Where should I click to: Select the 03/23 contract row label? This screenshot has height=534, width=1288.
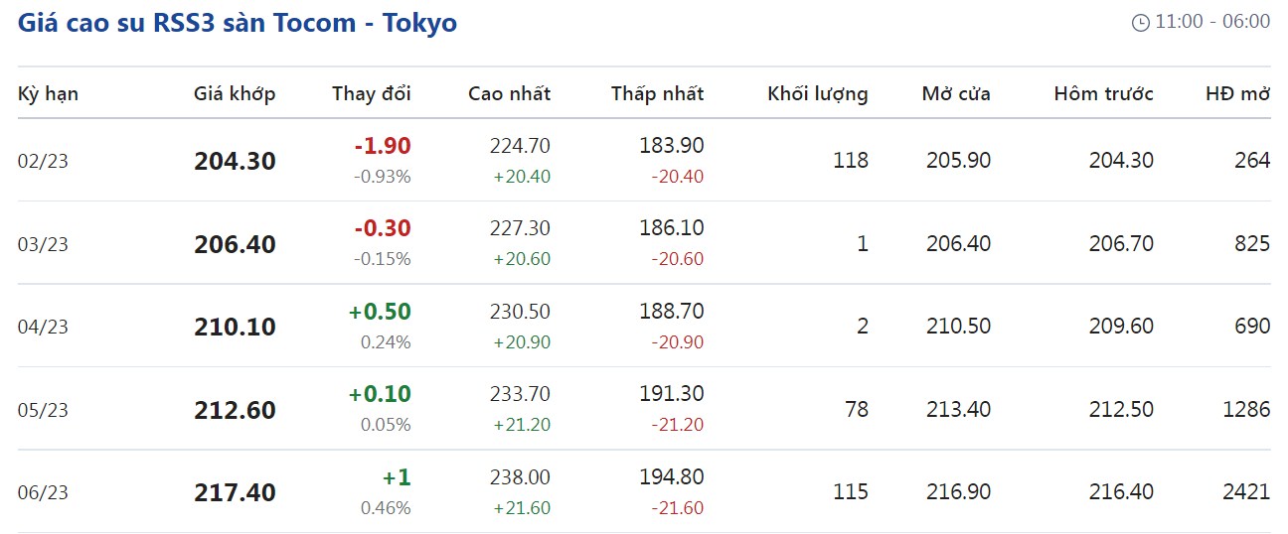[43, 244]
